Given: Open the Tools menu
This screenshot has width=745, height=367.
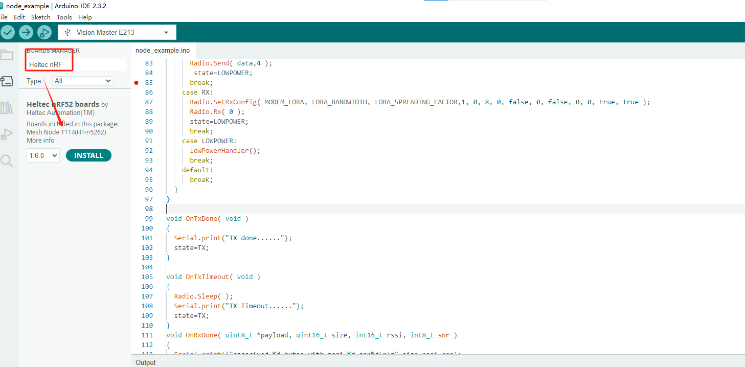Looking at the screenshot, I should pyautogui.click(x=64, y=17).
